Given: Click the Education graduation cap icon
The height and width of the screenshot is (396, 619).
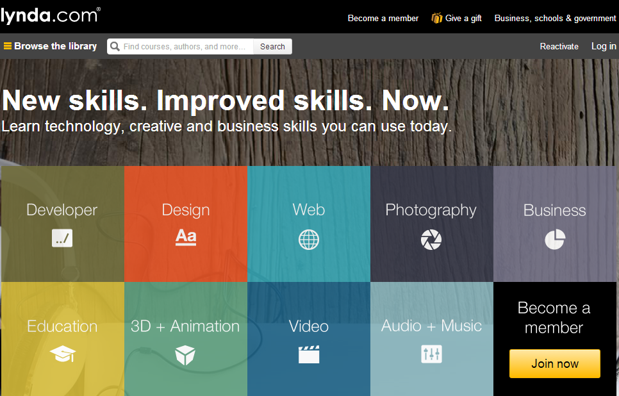Looking at the screenshot, I should coord(62,354).
